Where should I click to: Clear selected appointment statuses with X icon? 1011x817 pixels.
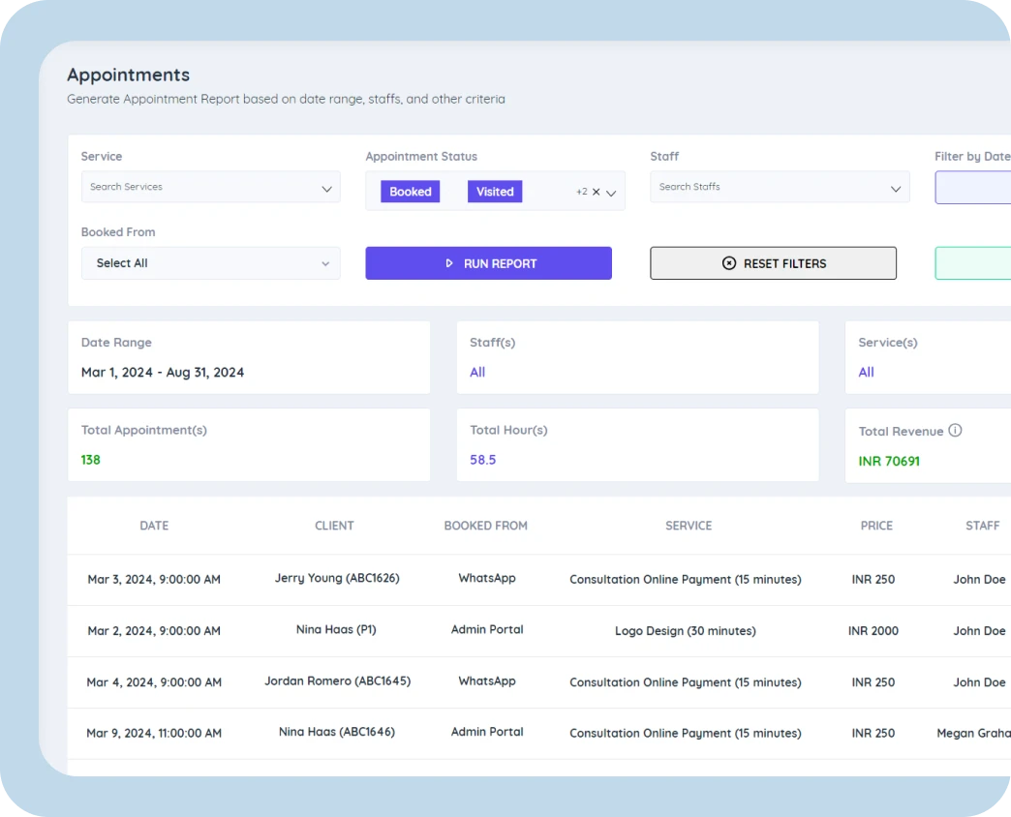pos(597,192)
